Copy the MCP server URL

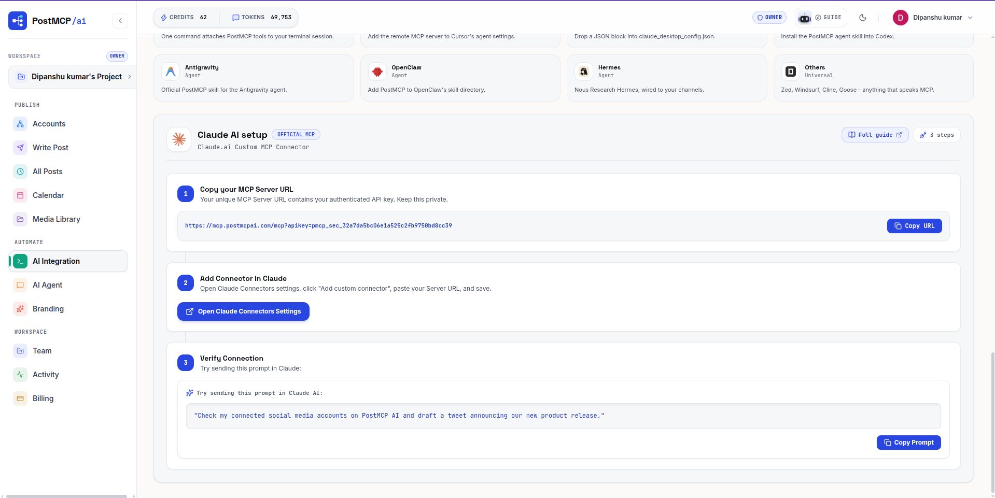[x=914, y=226]
